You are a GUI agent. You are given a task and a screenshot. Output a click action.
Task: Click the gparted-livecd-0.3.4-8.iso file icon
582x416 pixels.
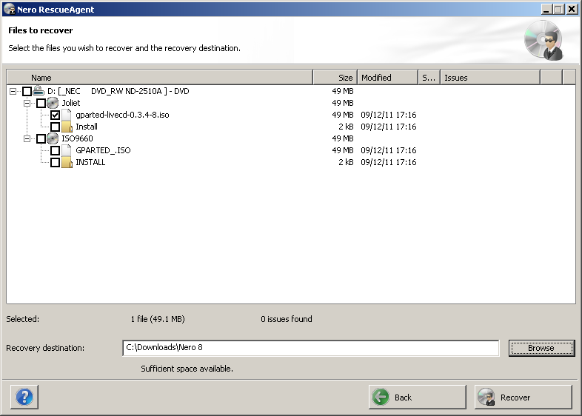pos(67,115)
